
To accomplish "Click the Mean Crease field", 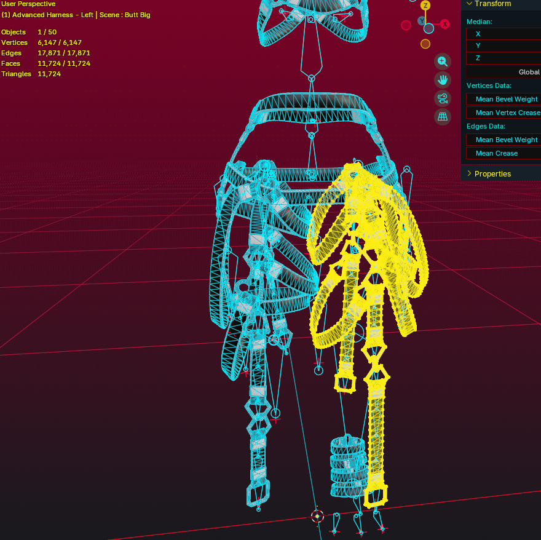I will [x=503, y=153].
